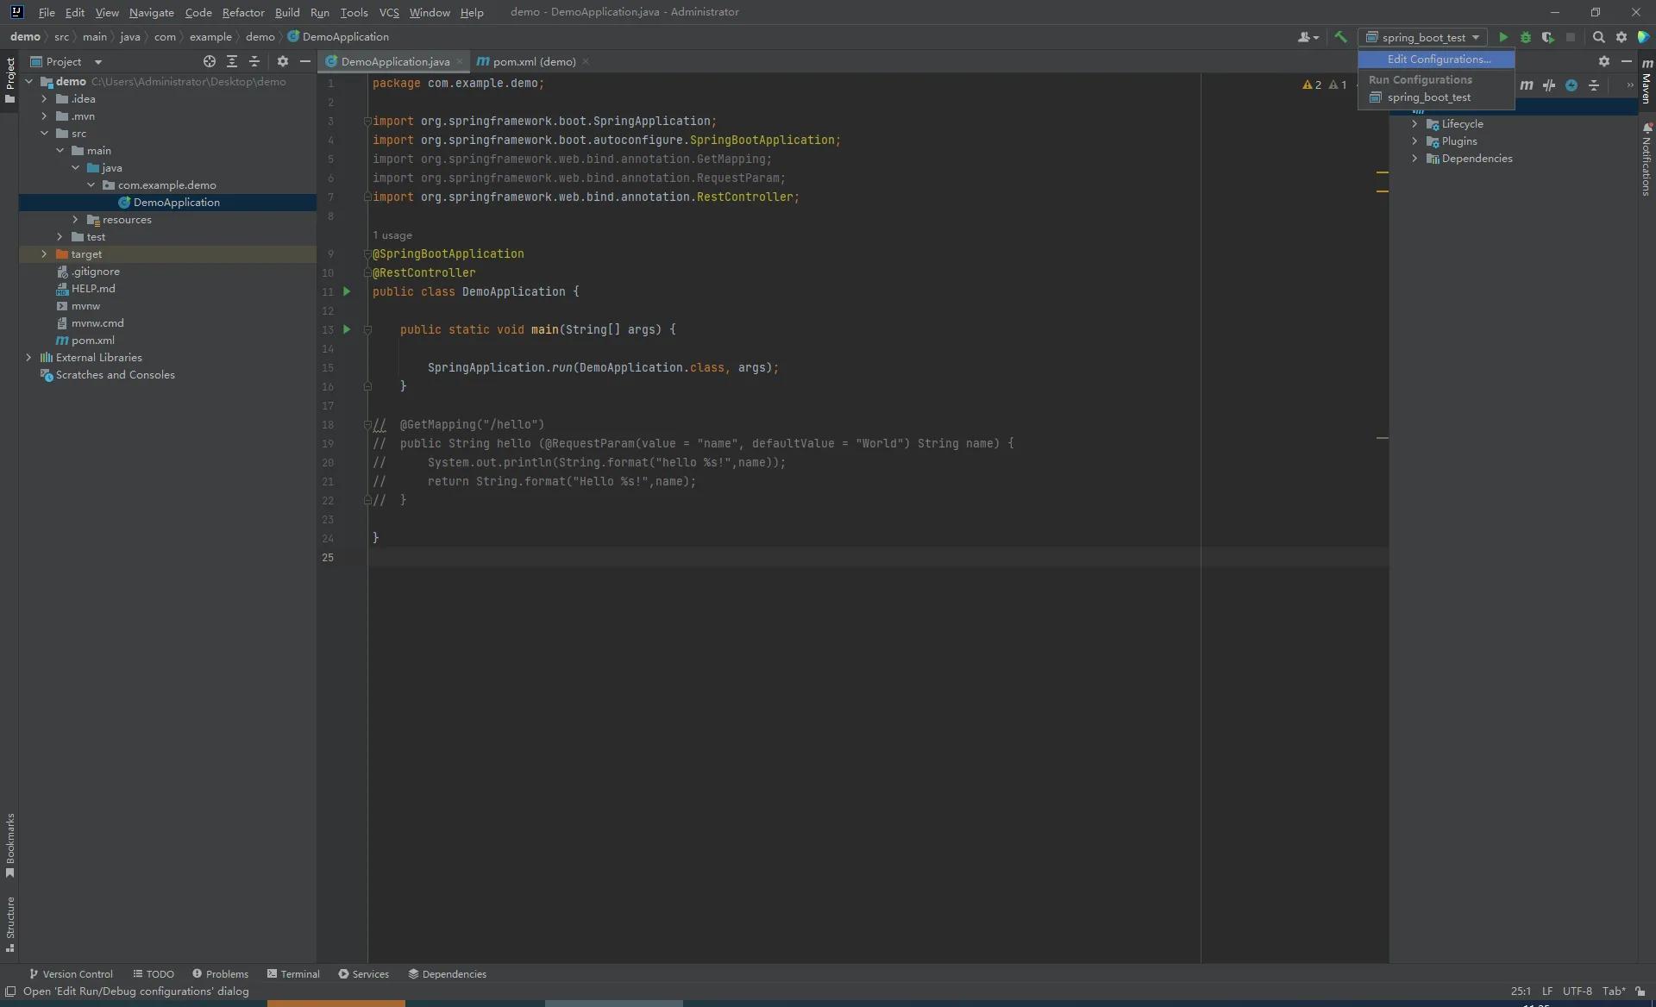Open Search Everywhere magnifier icon

click(x=1598, y=37)
